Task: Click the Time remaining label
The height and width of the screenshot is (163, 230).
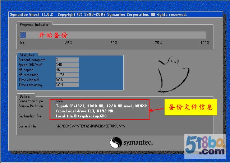Action: [x=30, y=85]
